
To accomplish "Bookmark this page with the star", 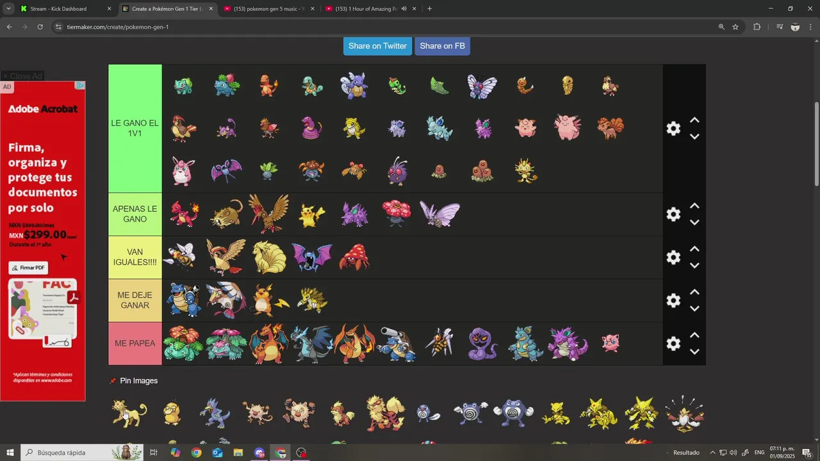I will click(x=735, y=27).
